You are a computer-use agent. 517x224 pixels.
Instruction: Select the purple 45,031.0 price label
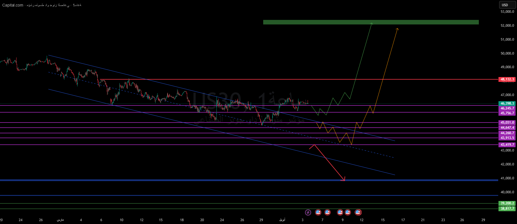[507, 123]
